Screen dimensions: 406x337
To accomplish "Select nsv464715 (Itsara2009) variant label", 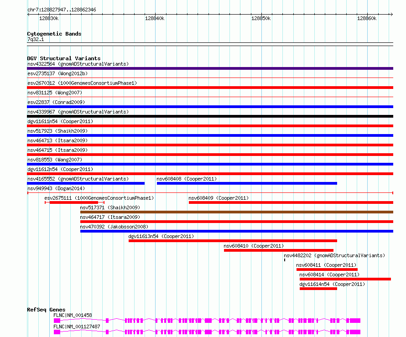I will tap(57, 150).
